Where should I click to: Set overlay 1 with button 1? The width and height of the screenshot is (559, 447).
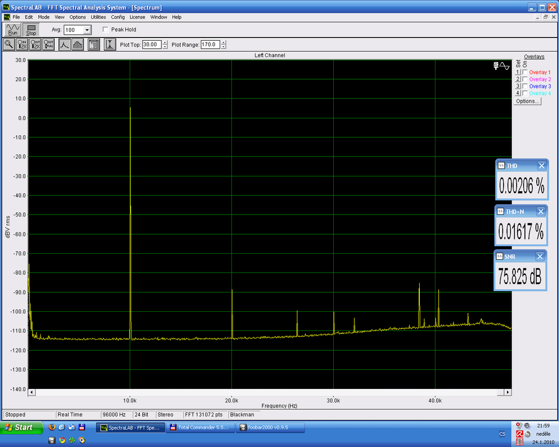coord(518,72)
